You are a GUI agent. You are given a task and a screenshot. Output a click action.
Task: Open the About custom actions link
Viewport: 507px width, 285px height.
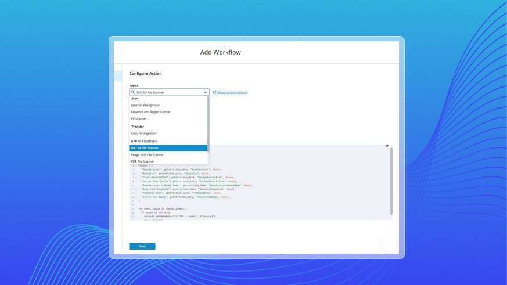(232, 92)
